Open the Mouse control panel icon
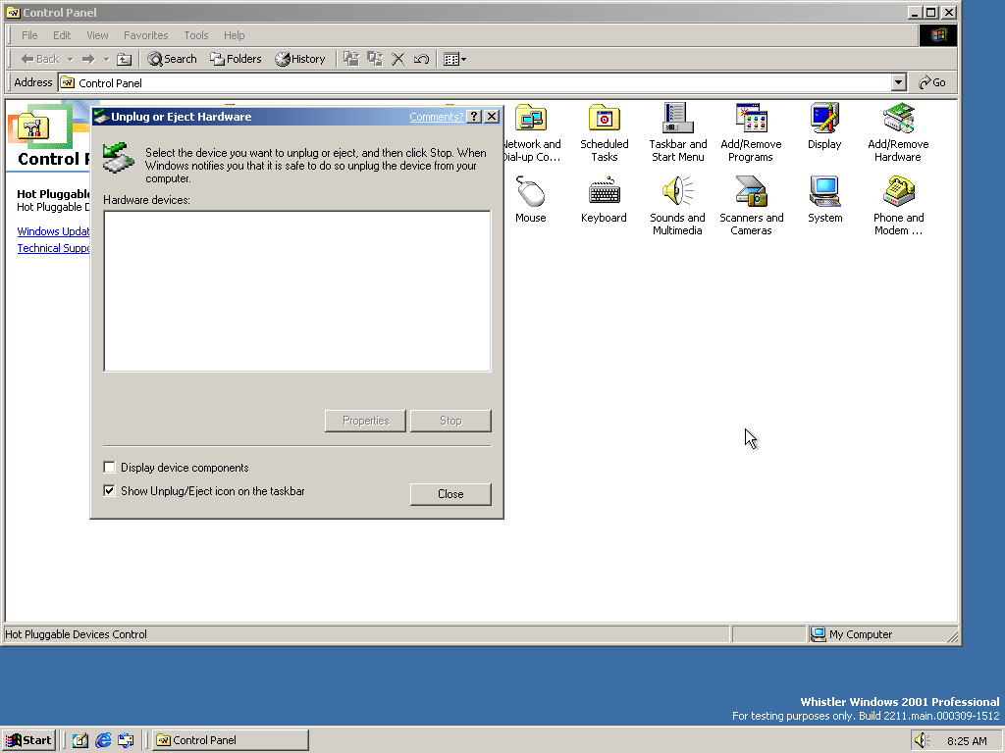1005x753 pixels. coord(531,200)
